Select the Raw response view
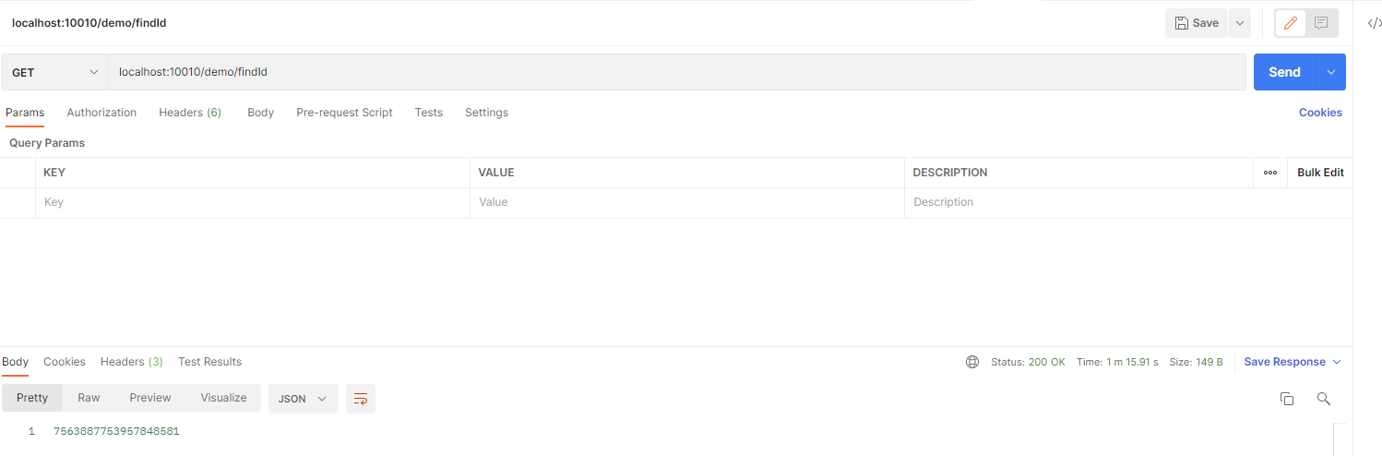This screenshot has width=1382, height=456. tap(89, 398)
